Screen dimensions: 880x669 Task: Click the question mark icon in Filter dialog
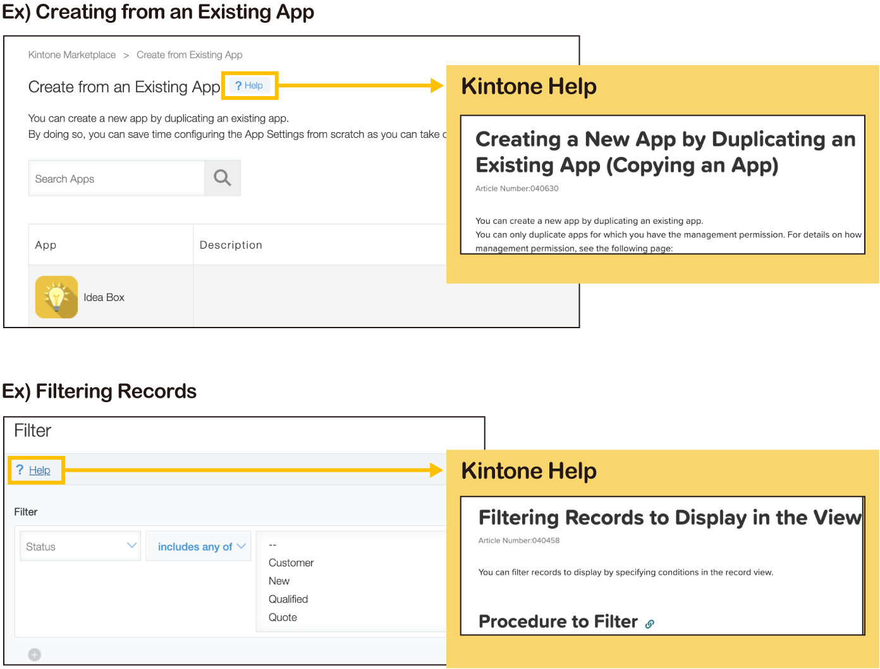20,470
